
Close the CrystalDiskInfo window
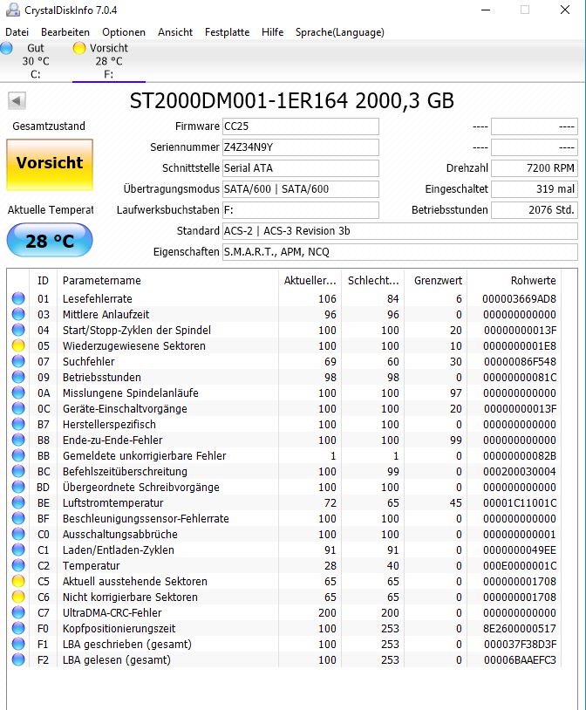565,10
